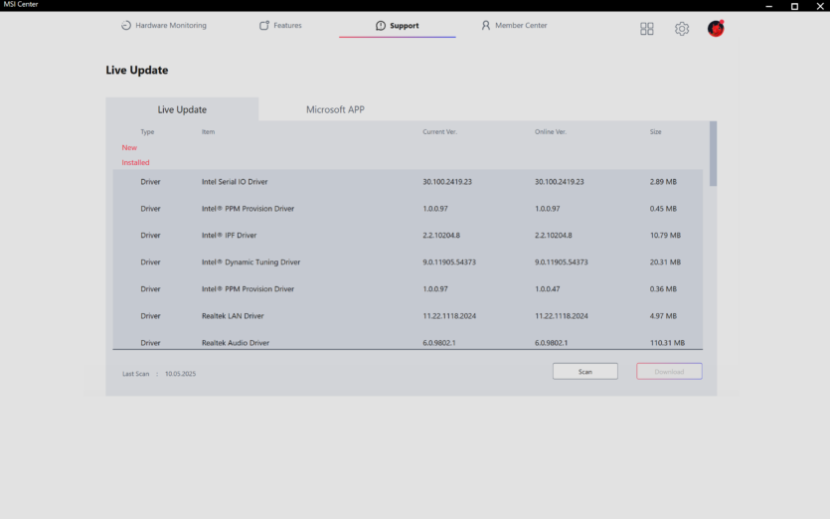Select Intel Dynamic Tuning Driver item
The height and width of the screenshot is (519, 830).
[x=250, y=262]
